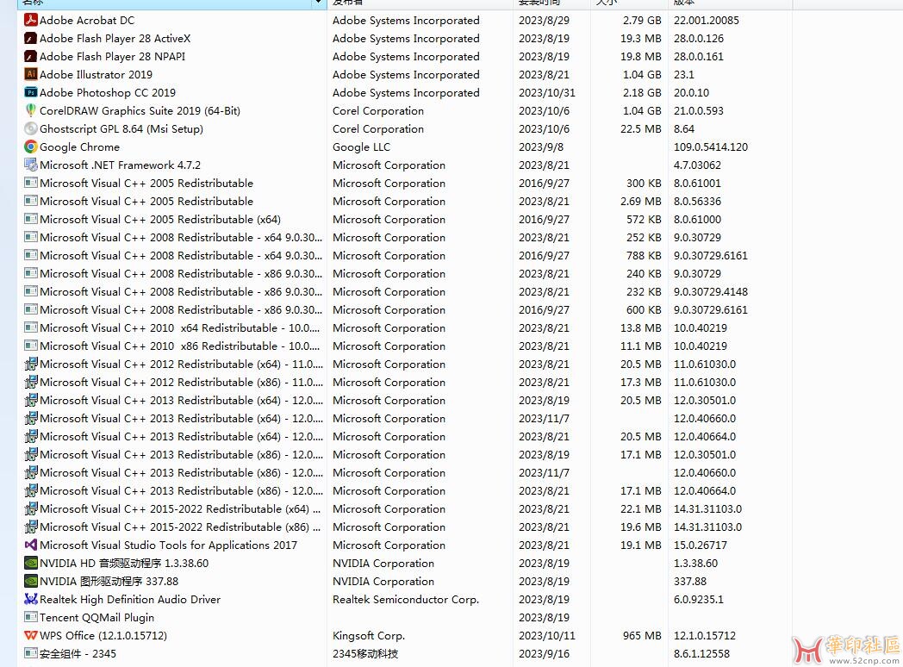
Task: Click the Ghostscript GPL 8.64 disc icon
Action: coord(30,129)
